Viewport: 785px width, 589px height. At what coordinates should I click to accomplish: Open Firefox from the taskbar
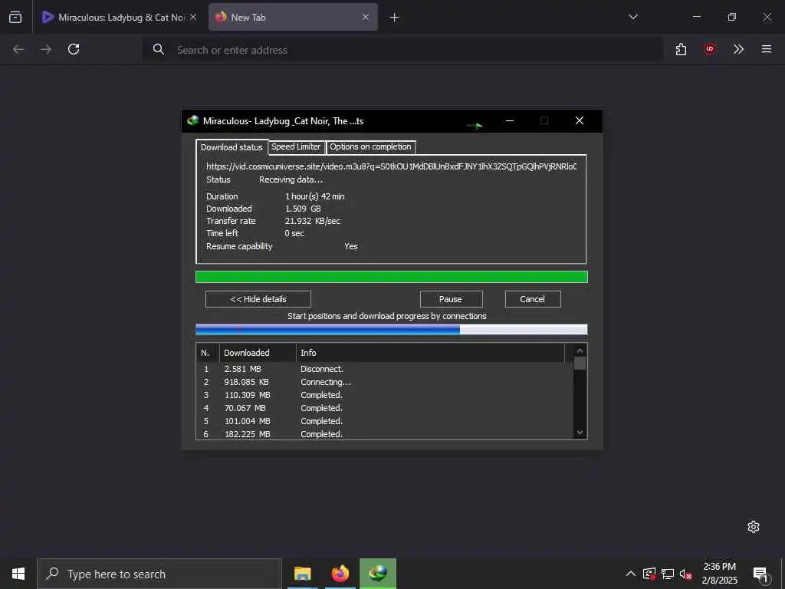point(340,574)
